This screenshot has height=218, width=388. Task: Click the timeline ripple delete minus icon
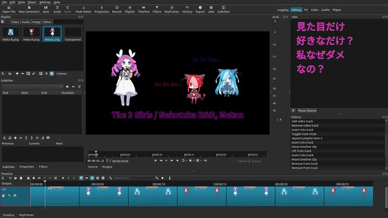[39, 178]
